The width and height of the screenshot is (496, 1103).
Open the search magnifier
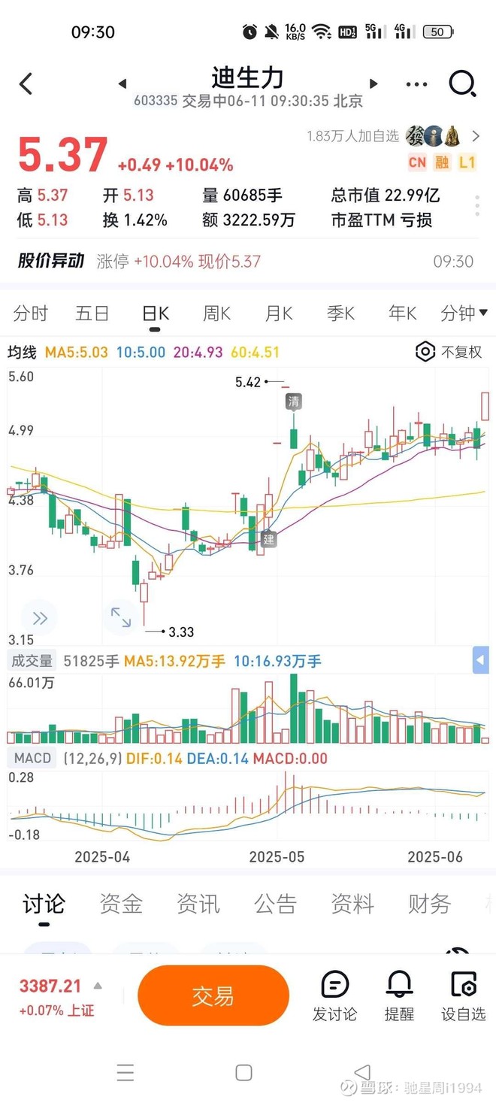point(462,83)
